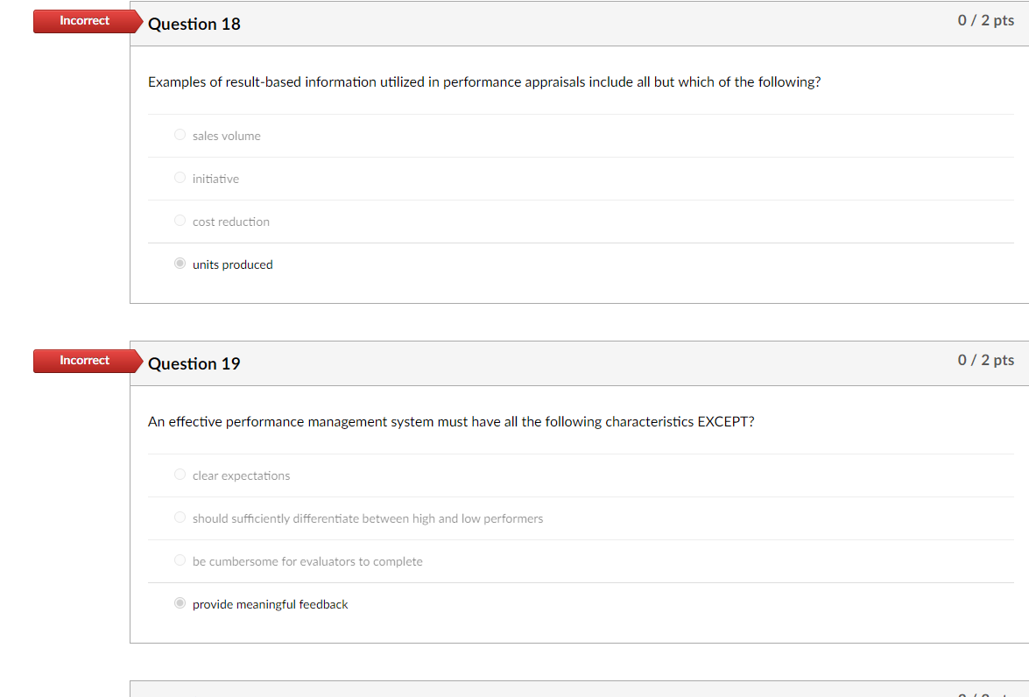The image size is (1029, 697).
Task: Click the Question 18 prompt about result-based information
Action: pos(484,81)
